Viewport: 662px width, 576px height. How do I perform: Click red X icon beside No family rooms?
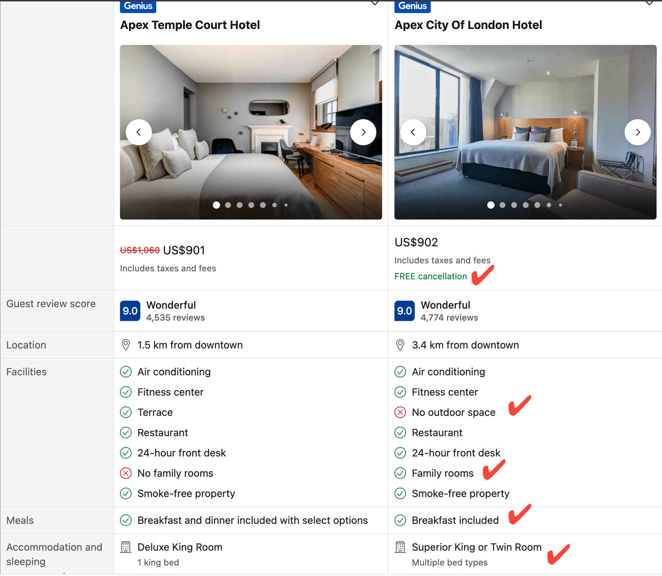point(126,473)
